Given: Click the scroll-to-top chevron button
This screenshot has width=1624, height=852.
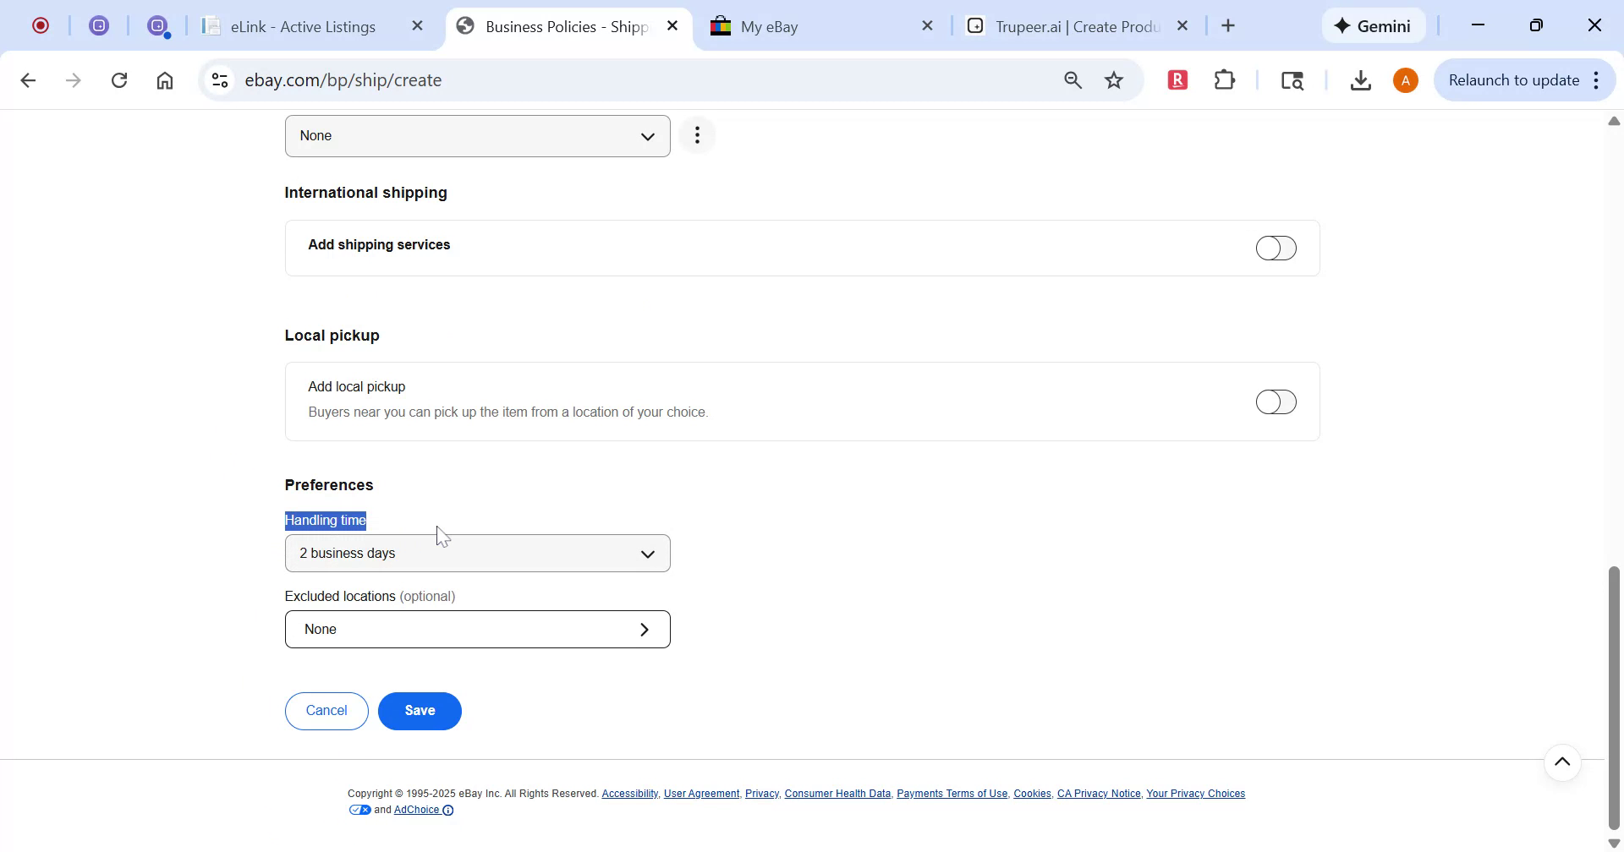Looking at the screenshot, I should [x=1562, y=762].
